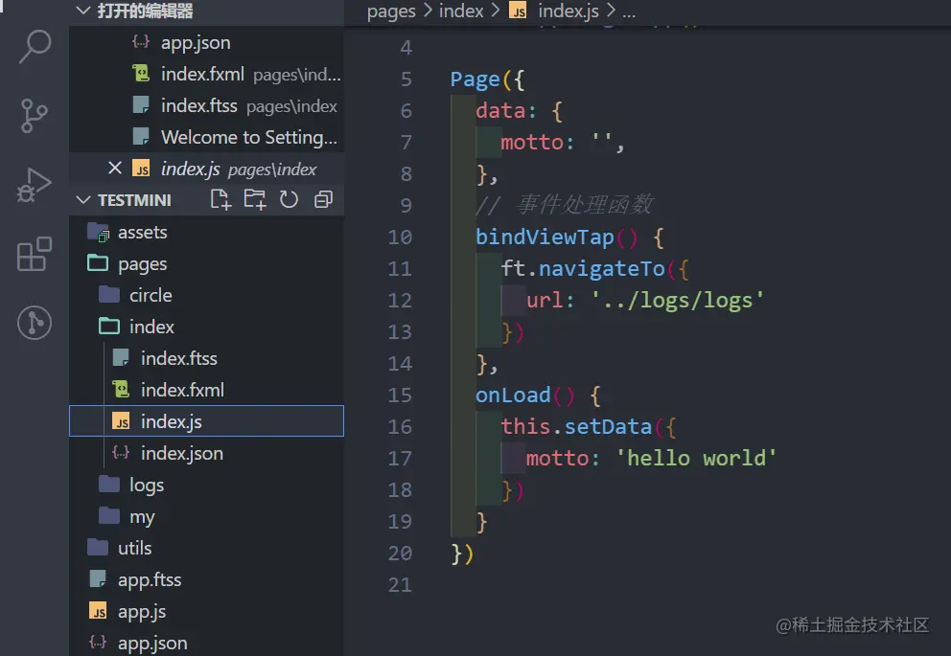Image resolution: width=951 pixels, height=656 pixels.
Task: Click the 'setData' call in code
Action: tap(608, 426)
